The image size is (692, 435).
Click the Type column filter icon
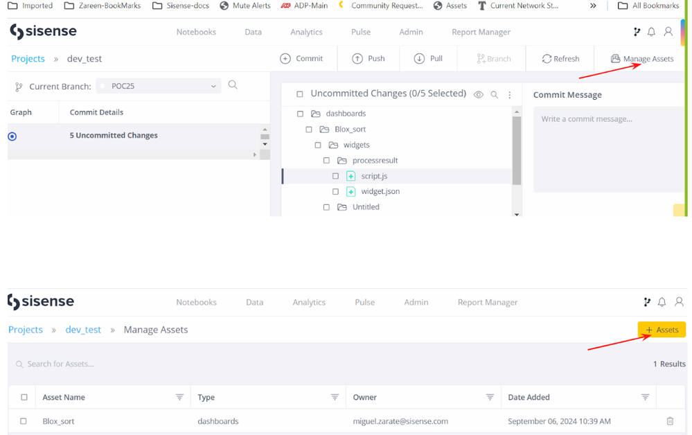point(335,397)
